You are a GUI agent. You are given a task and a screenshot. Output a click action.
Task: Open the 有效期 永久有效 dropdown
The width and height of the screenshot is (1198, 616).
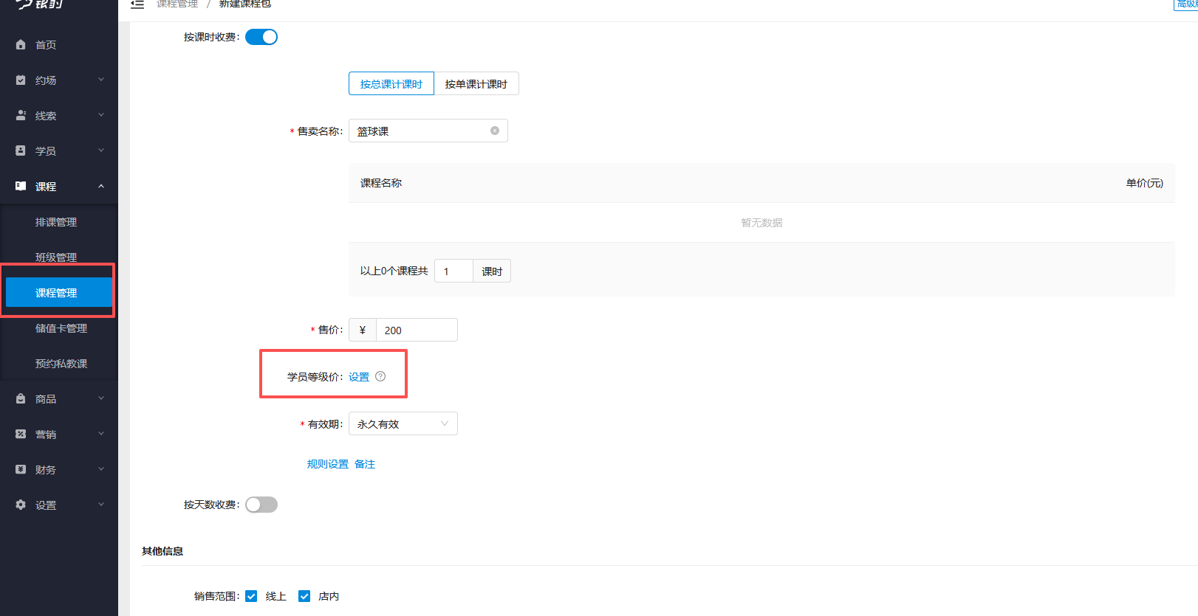(x=403, y=423)
